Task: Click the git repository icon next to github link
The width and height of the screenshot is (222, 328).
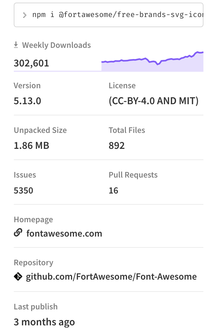Action: [18, 276]
